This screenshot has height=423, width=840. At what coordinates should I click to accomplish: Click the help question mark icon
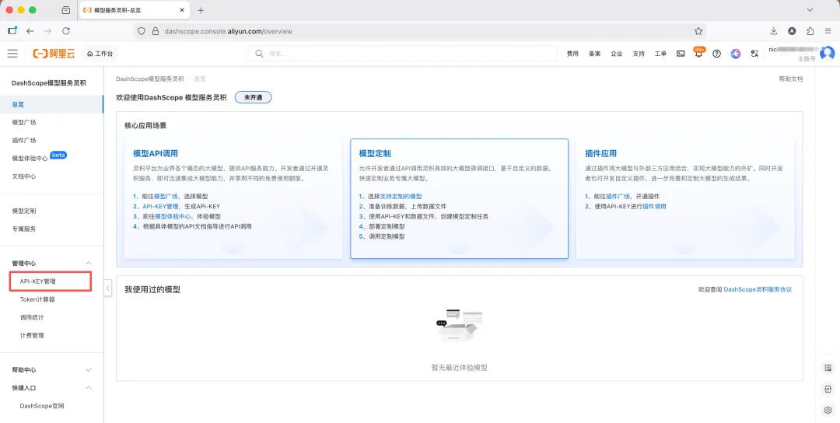[x=717, y=54]
